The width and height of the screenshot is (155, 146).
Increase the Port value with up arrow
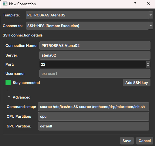[148, 63]
